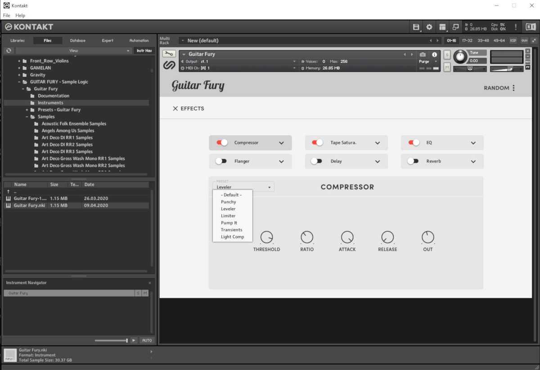Click the snapshot camera icon
Screen dimensions: 540x370
(423, 54)
